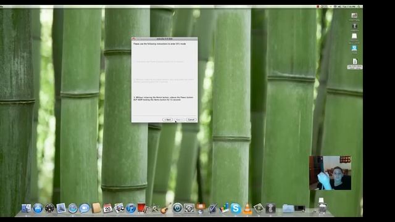Open iChat from the Dock
The image size is (395, 222).
[x=85, y=208]
